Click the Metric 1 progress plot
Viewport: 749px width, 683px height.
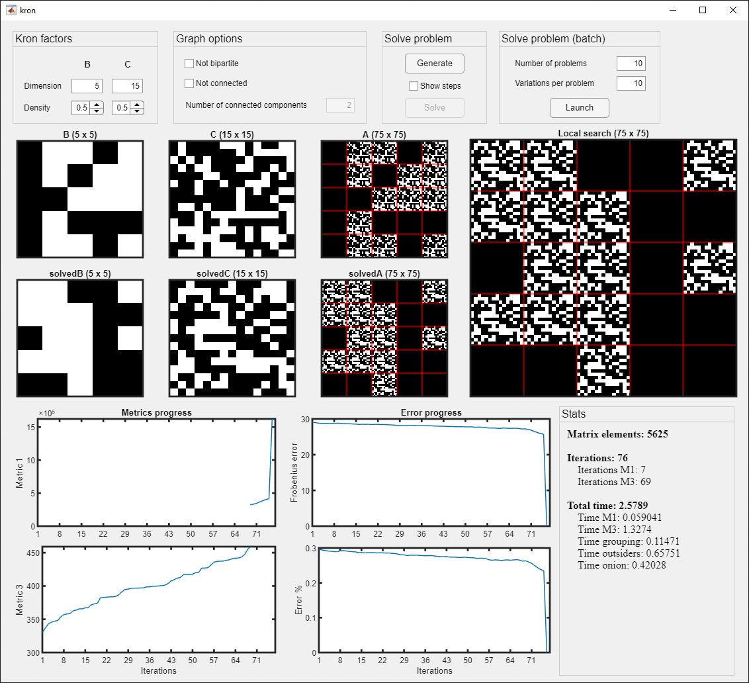point(157,473)
